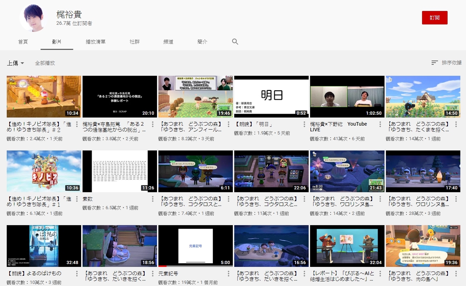Screen dimensions: 466x286
Task: Subscribe with the red 訂閱 button
Action: coord(435,18)
